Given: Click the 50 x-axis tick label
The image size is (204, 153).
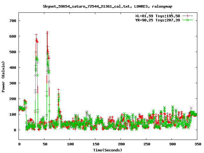Looking at the screenshot, I should (45, 144).
